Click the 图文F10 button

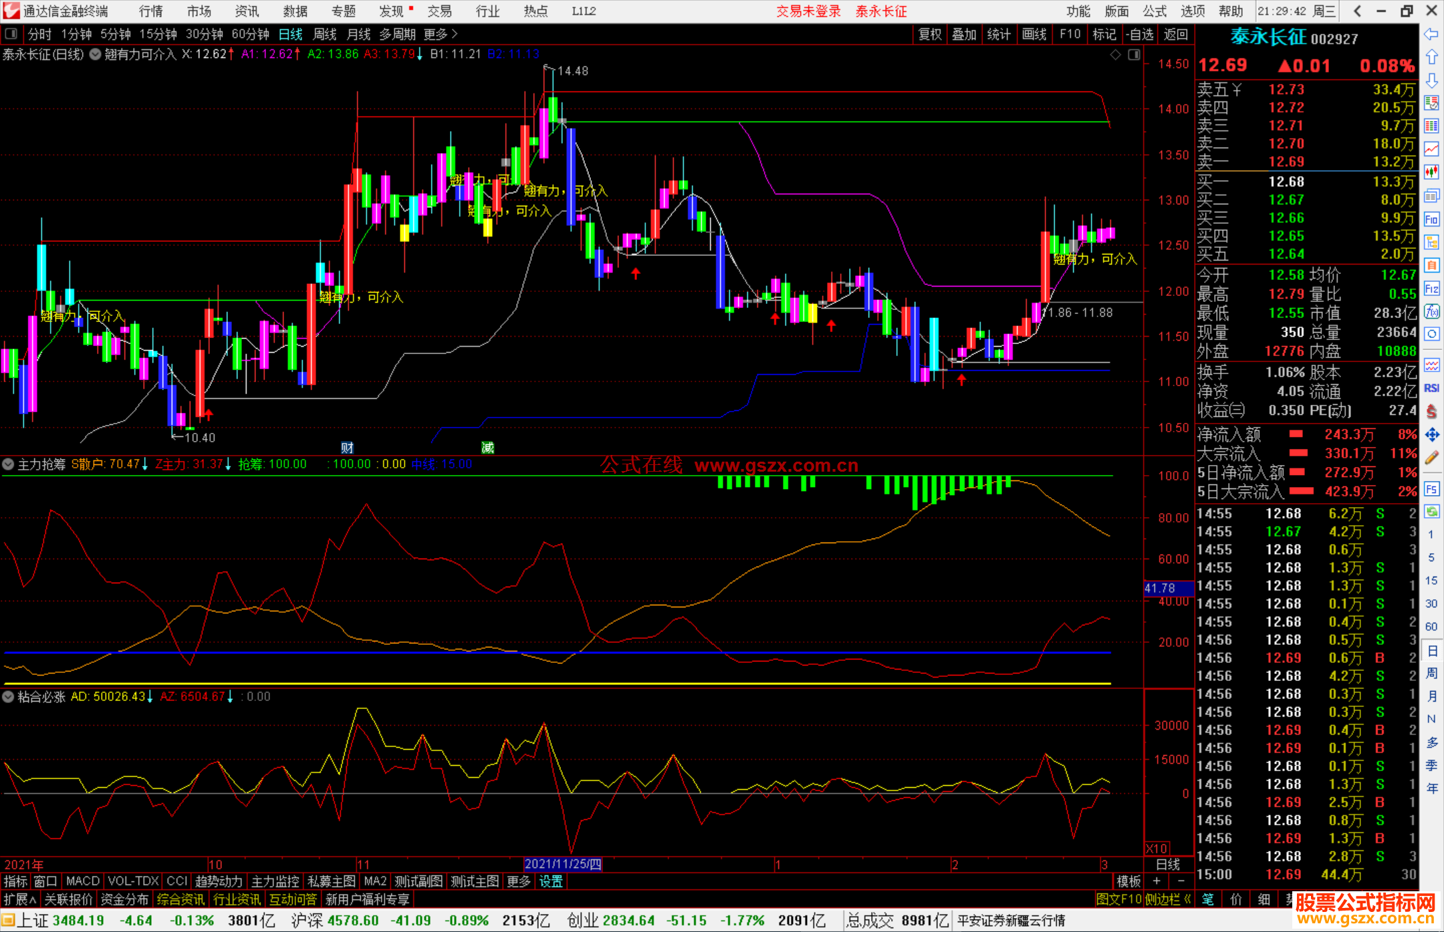[x=1119, y=899]
